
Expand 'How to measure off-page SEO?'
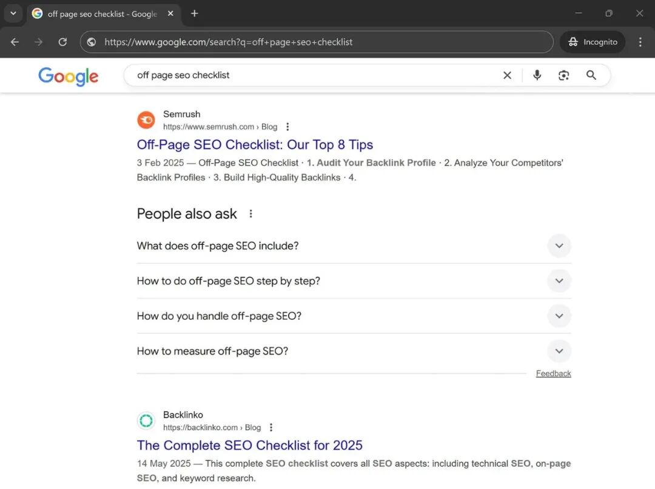click(354, 351)
